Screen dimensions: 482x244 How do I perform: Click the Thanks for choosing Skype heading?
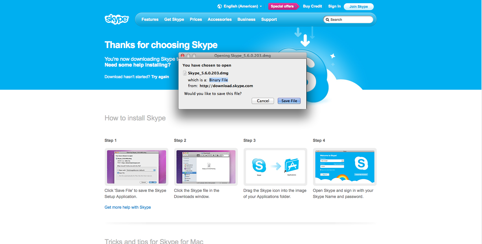point(161,45)
